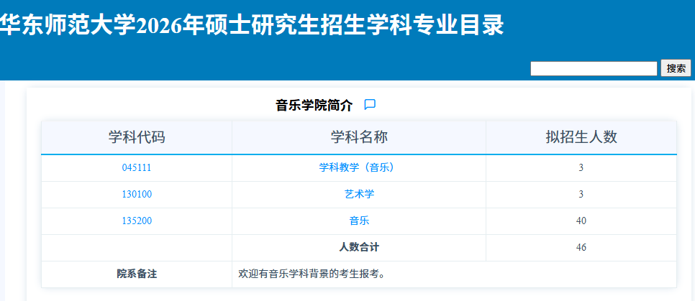The image size is (695, 301).
Task: Click the 拟招生人数 column header
Action: coord(581,137)
